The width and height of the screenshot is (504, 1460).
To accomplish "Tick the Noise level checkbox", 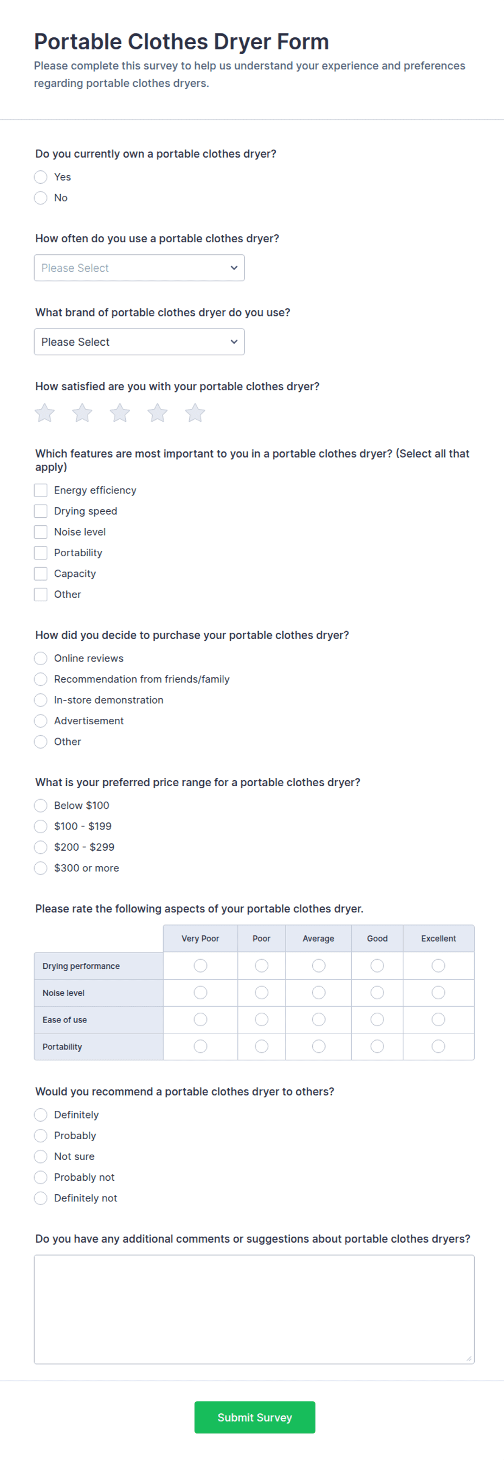I will 41,532.
